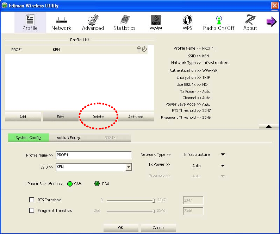Viewport: 280px width, 234px height.
Task: Click the Profile Name text field
Action: click(94, 155)
